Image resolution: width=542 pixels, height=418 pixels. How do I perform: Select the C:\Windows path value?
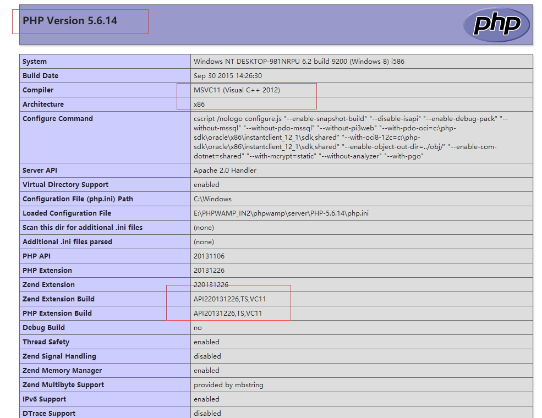click(212, 199)
